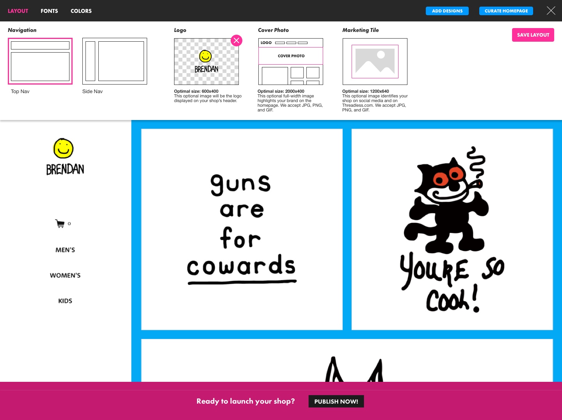Close the shop editor panel

pyautogui.click(x=551, y=11)
